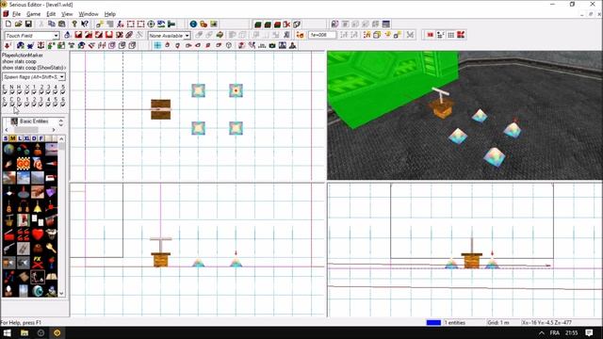Save the level with the floppy disk icon
The image size is (603, 339).
coord(28,24)
